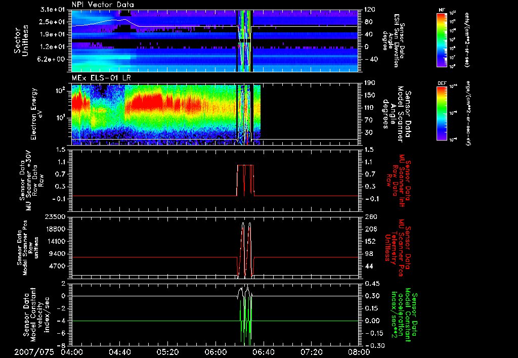The image size is (518, 358).
Task: Click the "Sector Unitless" axis title
Action: coord(21,40)
